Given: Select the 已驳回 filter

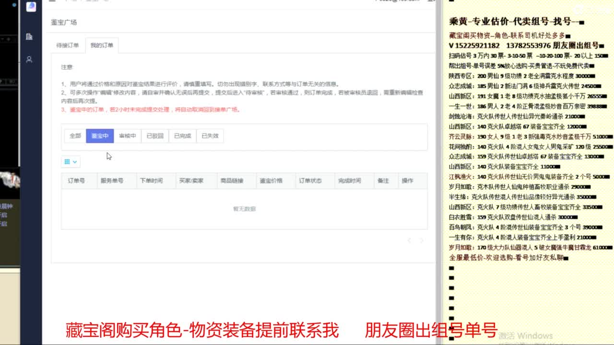Looking at the screenshot, I should 155,136.
